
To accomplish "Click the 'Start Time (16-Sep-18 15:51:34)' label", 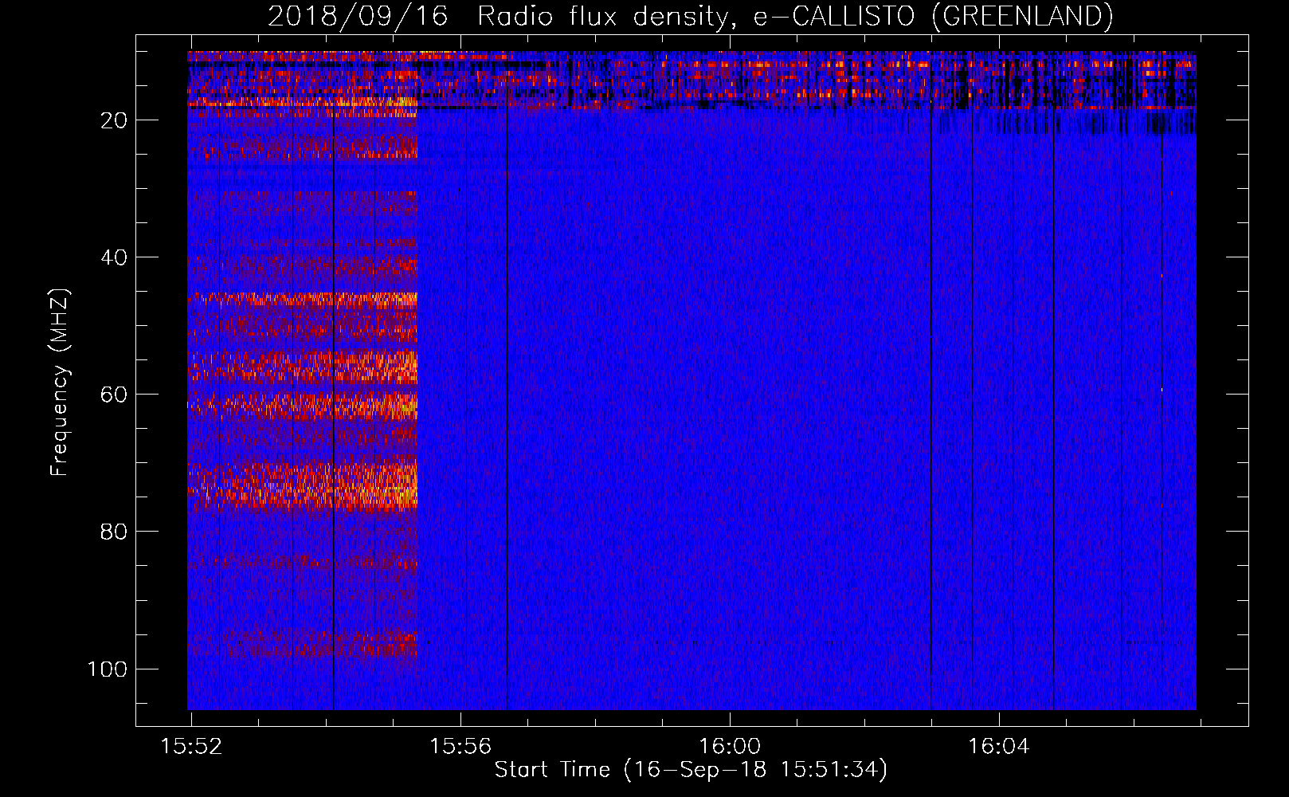I will click(691, 770).
